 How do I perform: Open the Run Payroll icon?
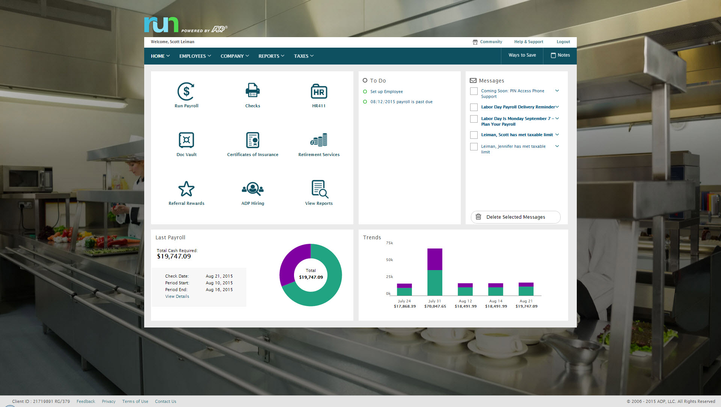(186, 92)
